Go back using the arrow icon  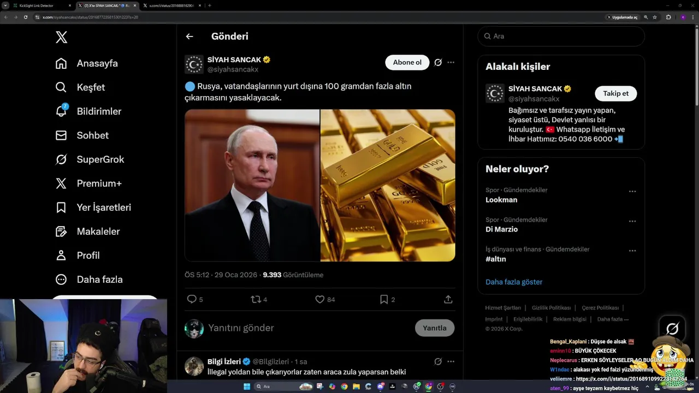[x=189, y=37]
